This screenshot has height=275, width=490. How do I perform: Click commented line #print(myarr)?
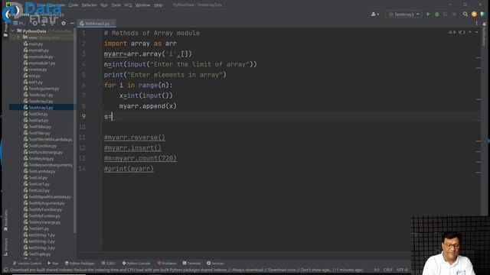pyautogui.click(x=129, y=169)
